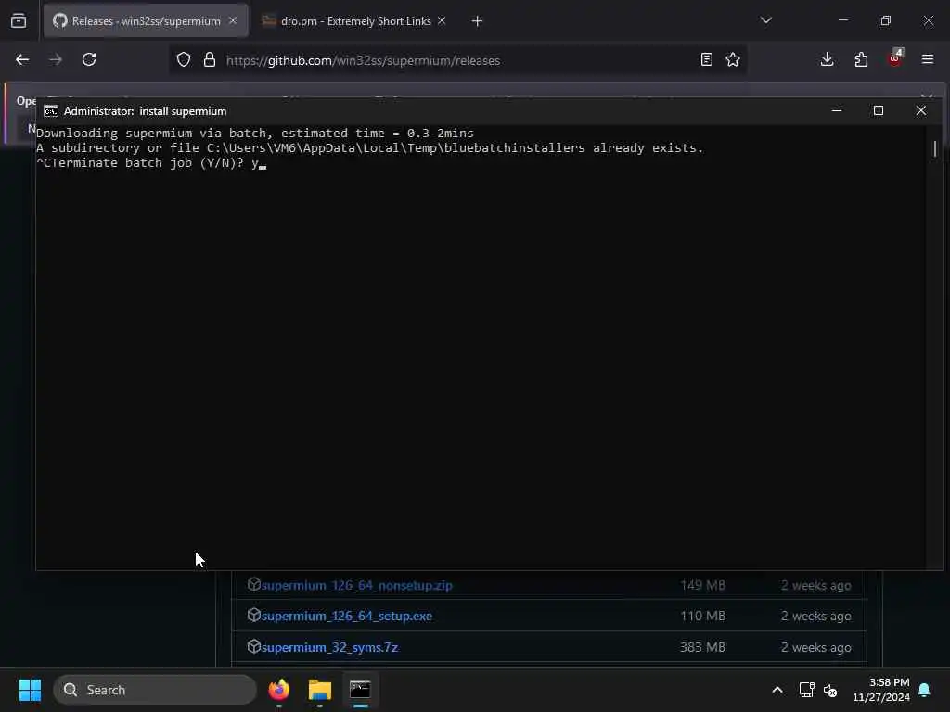This screenshot has height=712, width=950.
Task: Click the muted volume tray icon
Action: (x=830, y=690)
